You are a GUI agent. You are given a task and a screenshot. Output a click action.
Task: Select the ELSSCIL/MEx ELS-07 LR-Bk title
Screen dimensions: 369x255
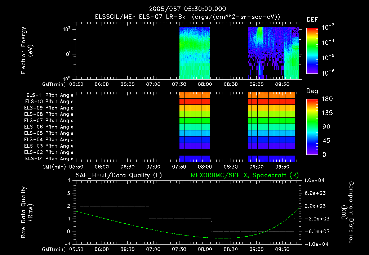click(140, 17)
